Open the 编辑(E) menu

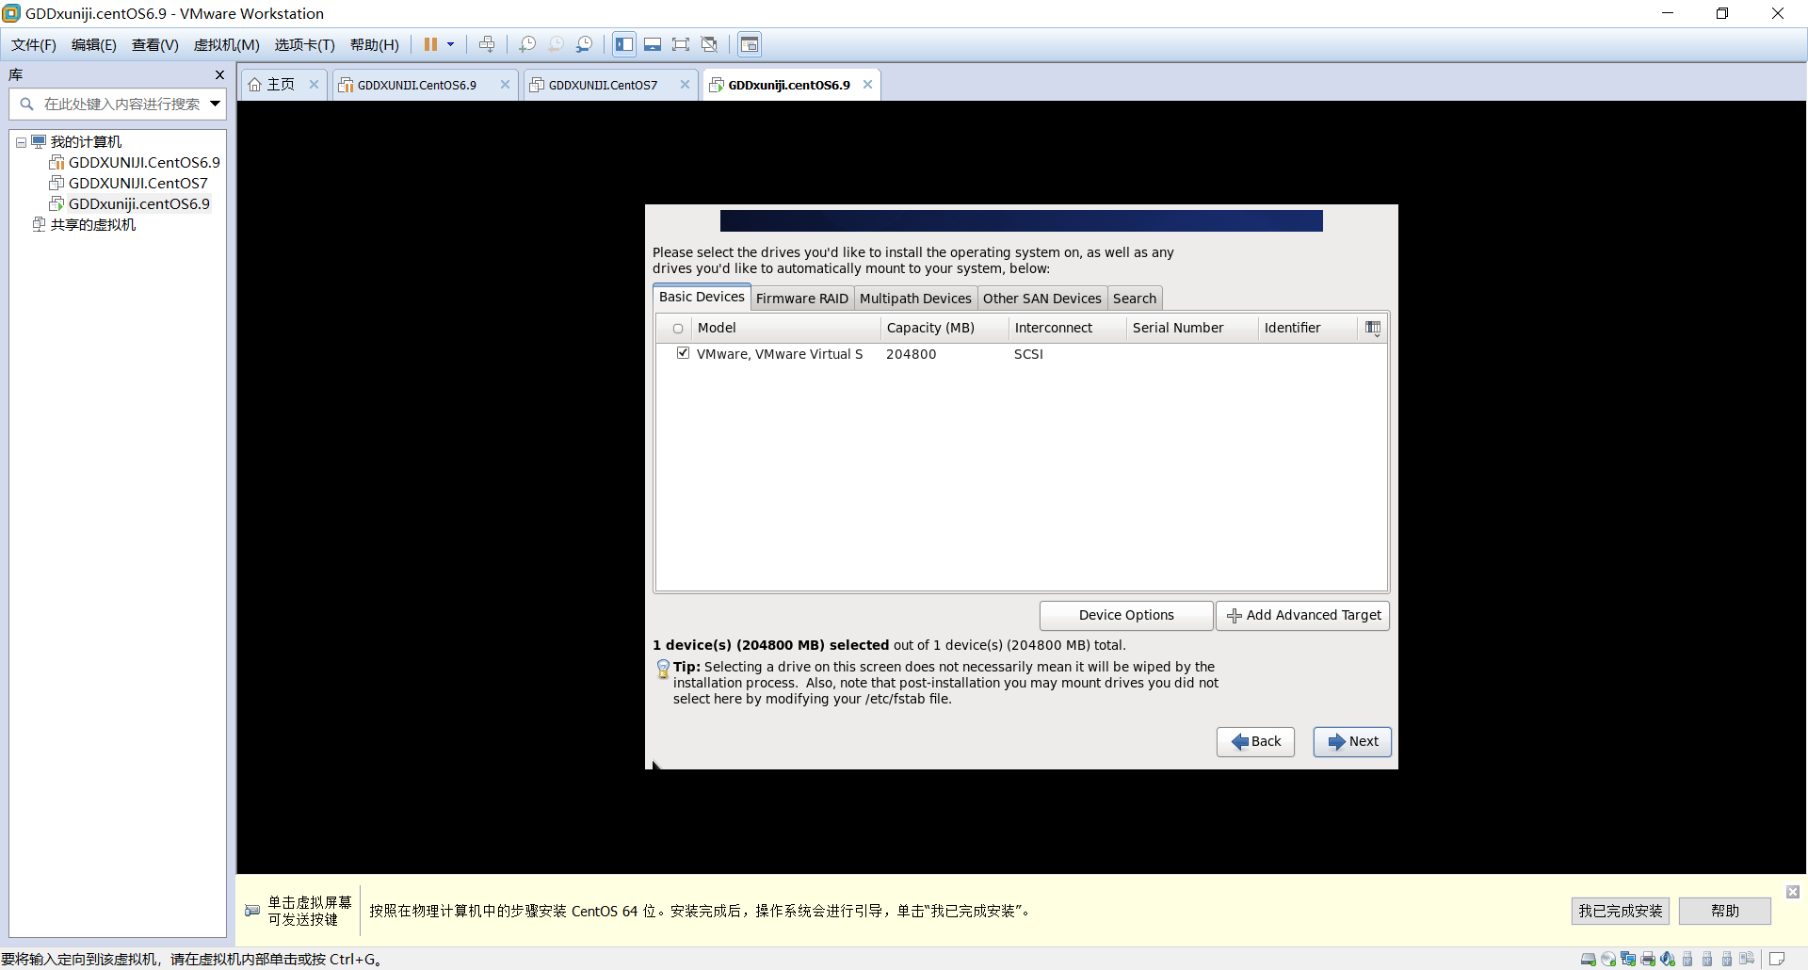click(x=94, y=44)
